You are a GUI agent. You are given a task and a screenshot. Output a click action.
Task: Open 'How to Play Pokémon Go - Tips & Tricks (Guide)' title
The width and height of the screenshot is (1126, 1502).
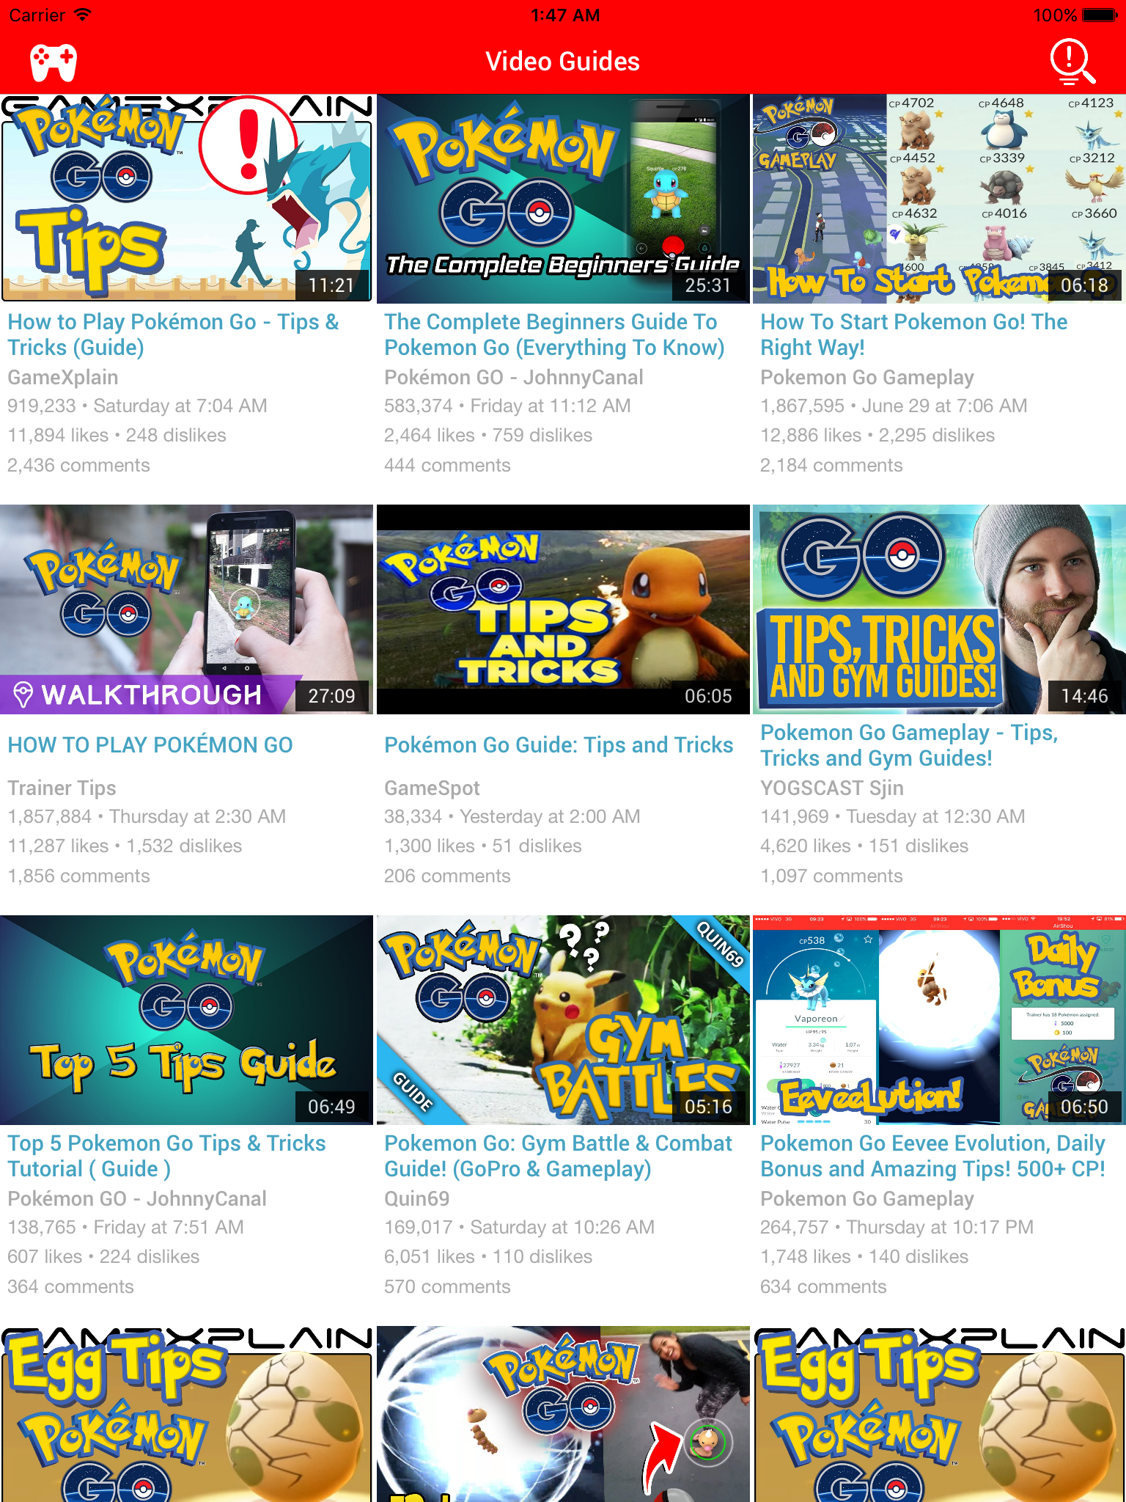tap(174, 334)
